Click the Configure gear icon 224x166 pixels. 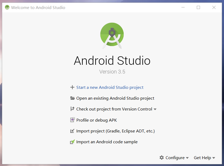[162, 158]
